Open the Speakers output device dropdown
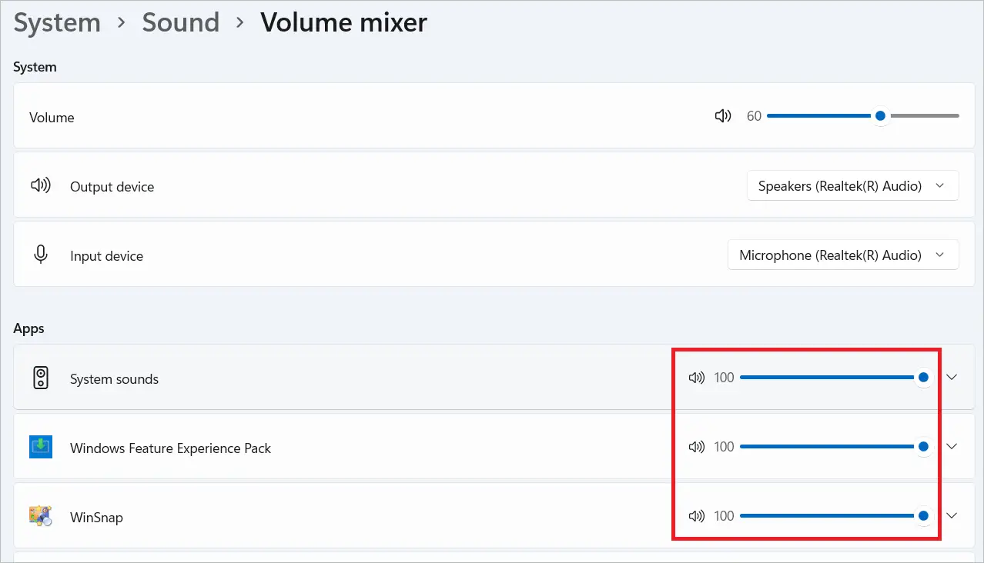This screenshot has width=984, height=563. [x=852, y=186]
